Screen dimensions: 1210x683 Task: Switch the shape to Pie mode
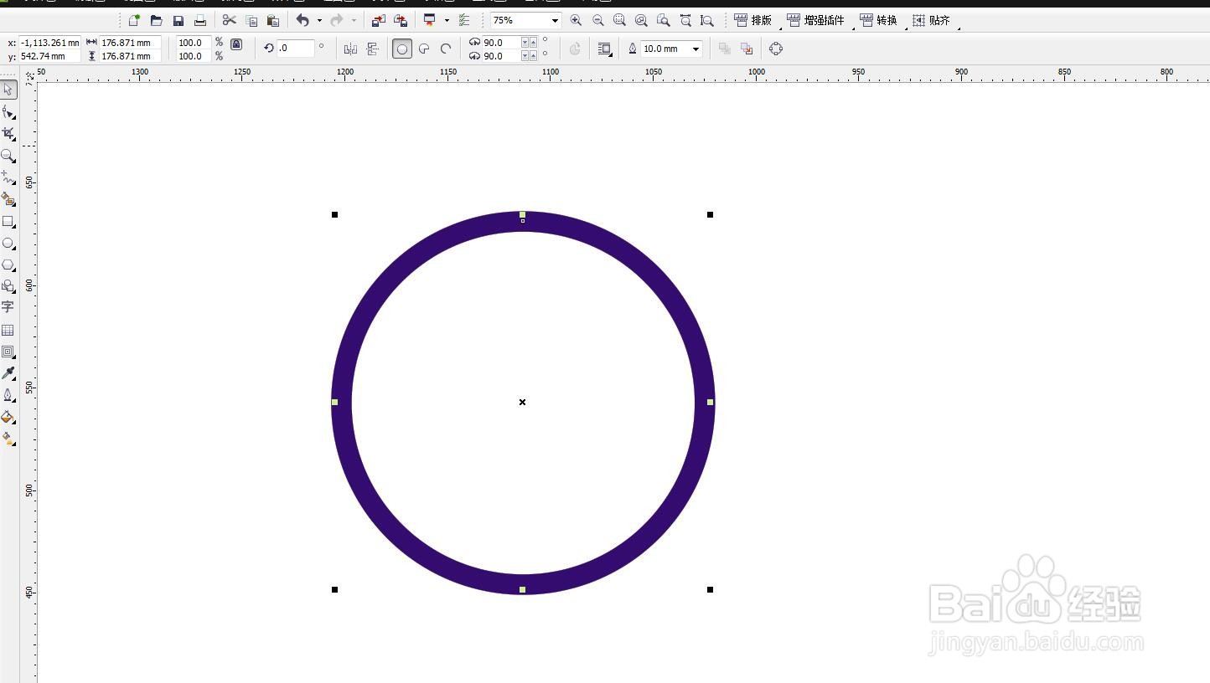coord(424,49)
